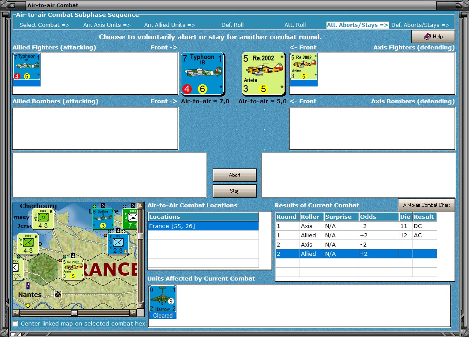Image resolution: width=469 pixels, height=337 pixels.
Task: Click the Spitfire counter on the map
Action: point(103,219)
